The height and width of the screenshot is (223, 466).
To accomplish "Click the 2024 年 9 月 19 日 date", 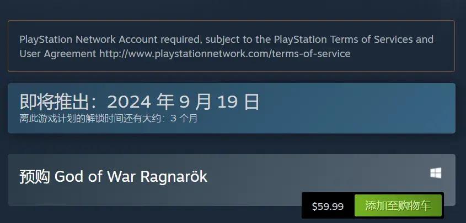I will tap(184, 102).
